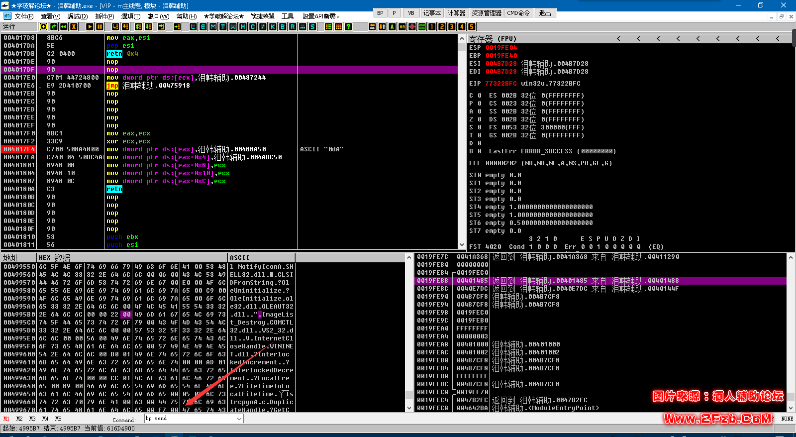Click the dump panel scrollbar down arrow
The width and height of the screenshot is (796, 437).
coord(409,408)
